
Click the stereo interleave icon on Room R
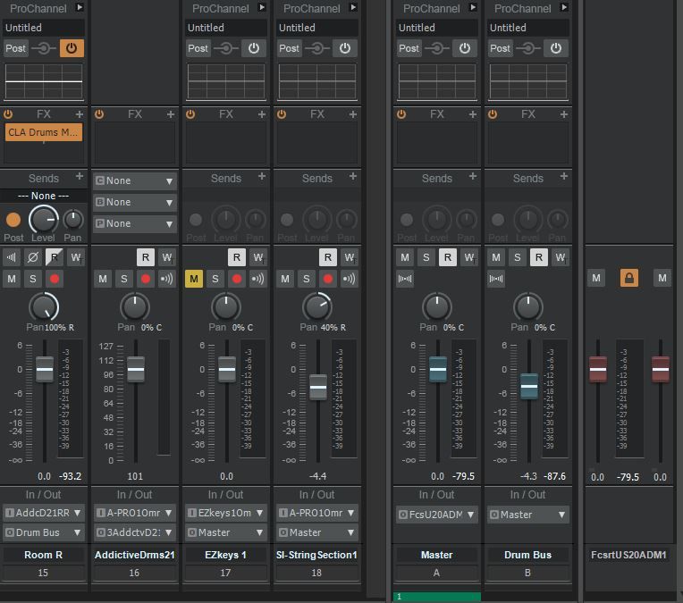pos(12,257)
